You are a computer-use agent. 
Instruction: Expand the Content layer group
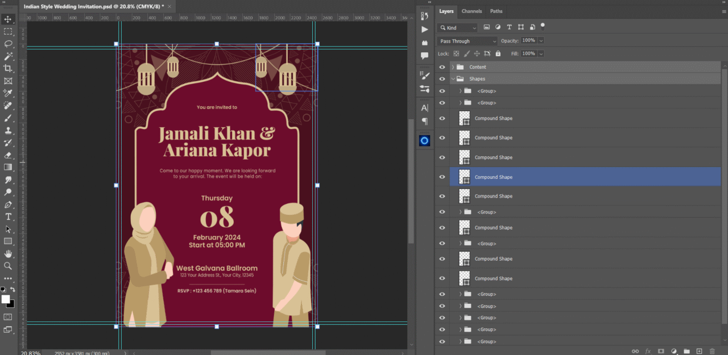453,67
